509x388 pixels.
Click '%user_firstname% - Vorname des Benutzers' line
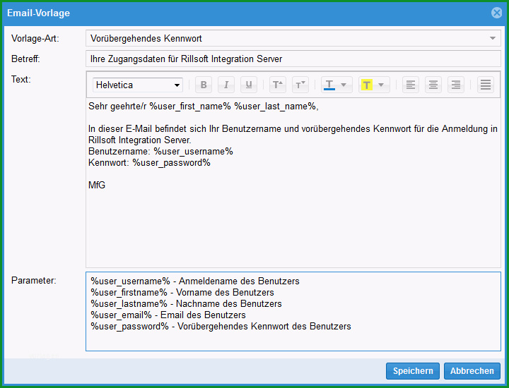click(x=182, y=293)
